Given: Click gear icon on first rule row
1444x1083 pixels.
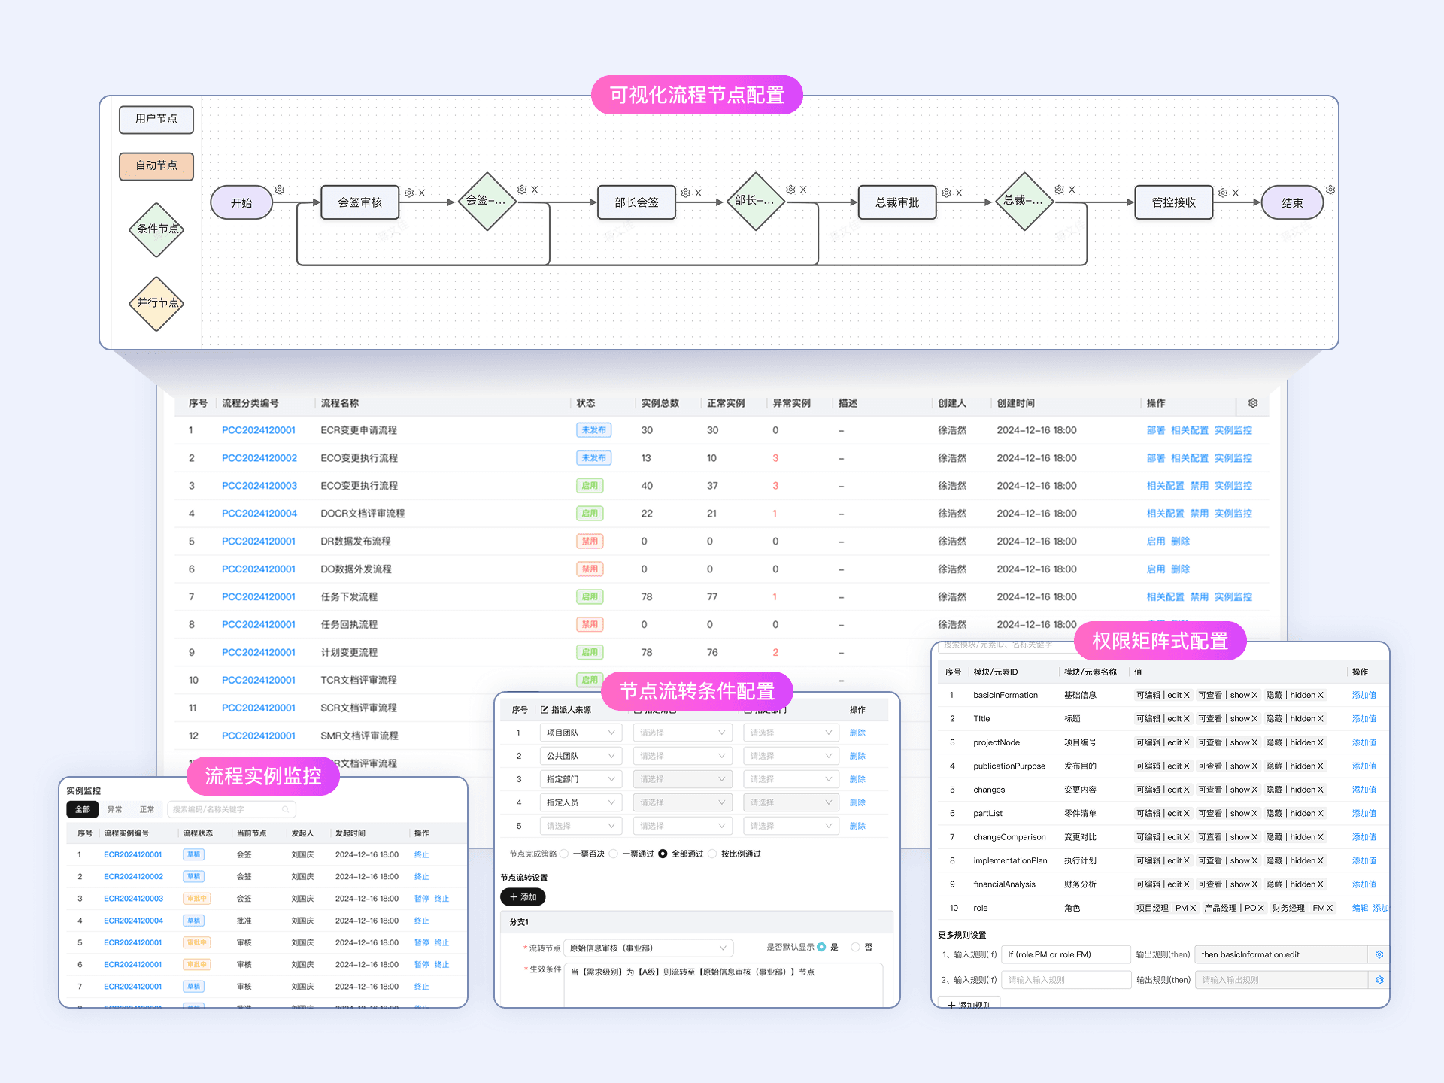Looking at the screenshot, I should [x=1379, y=954].
